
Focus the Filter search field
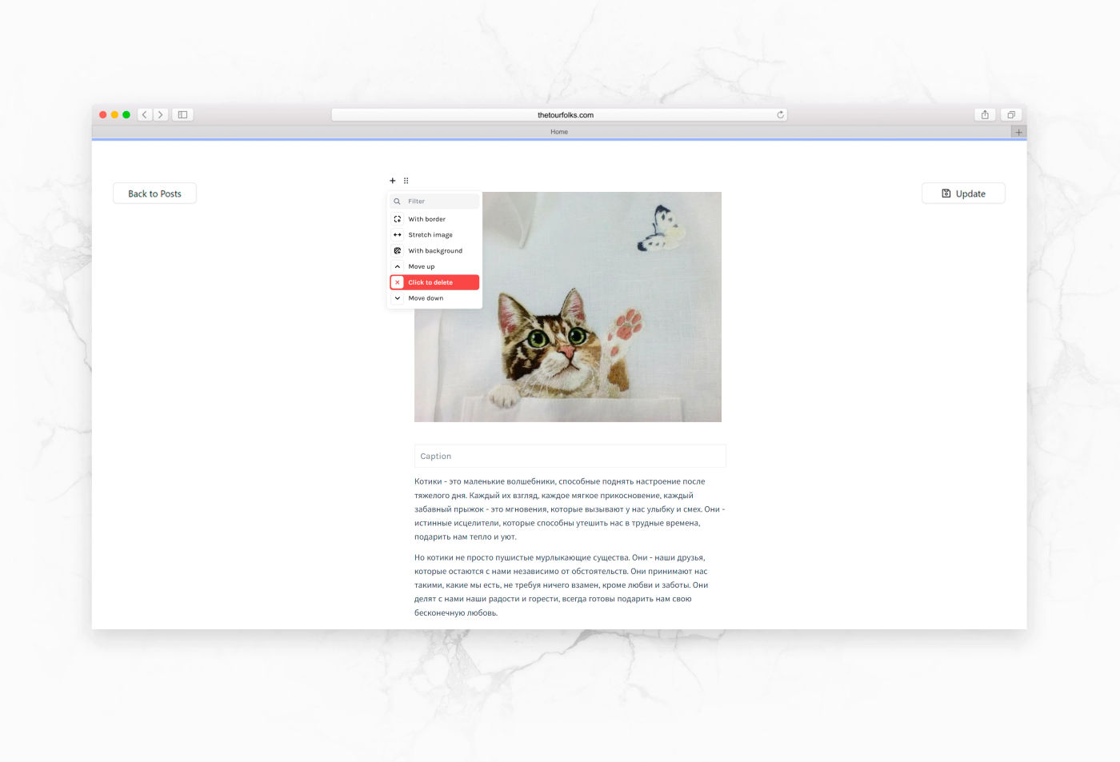tap(434, 201)
